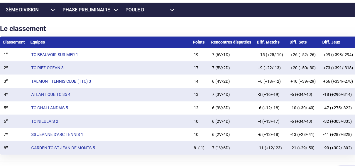Open TC BEAUVOIR SUR MER 1 team link

click(55, 55)
